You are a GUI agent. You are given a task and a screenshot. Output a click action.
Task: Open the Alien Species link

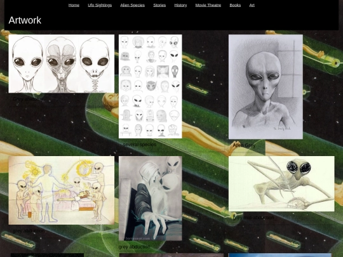[132, 5]
